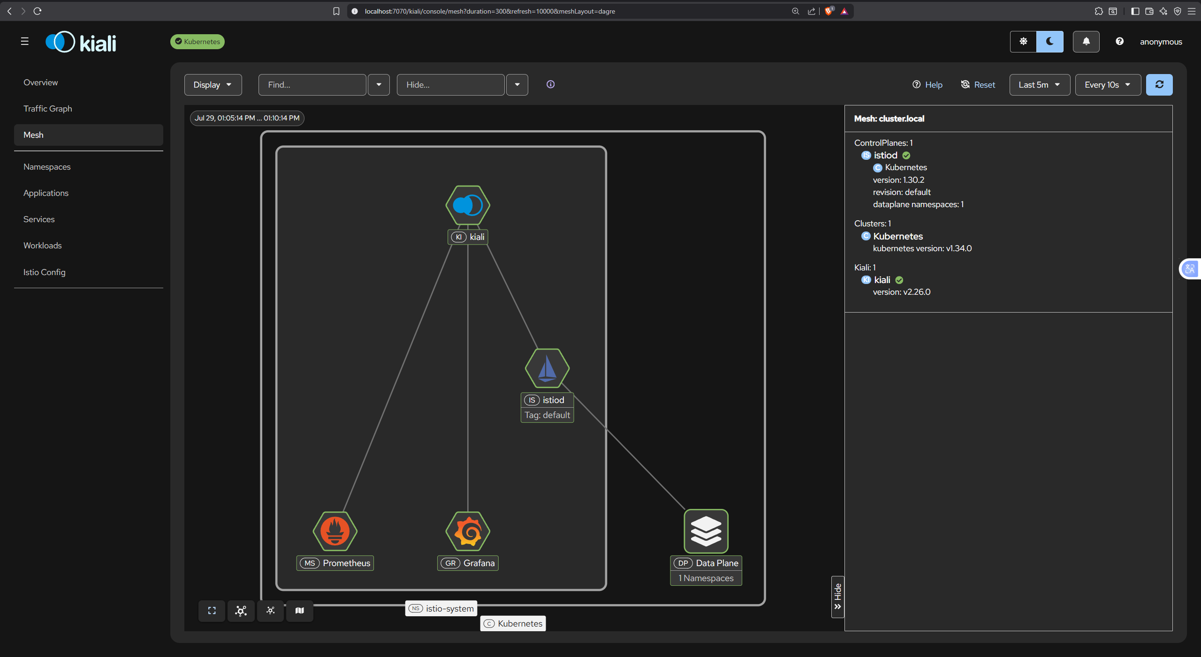Select Mesh in the sidebar
The image size is (1201, 657).
point(89,135)
